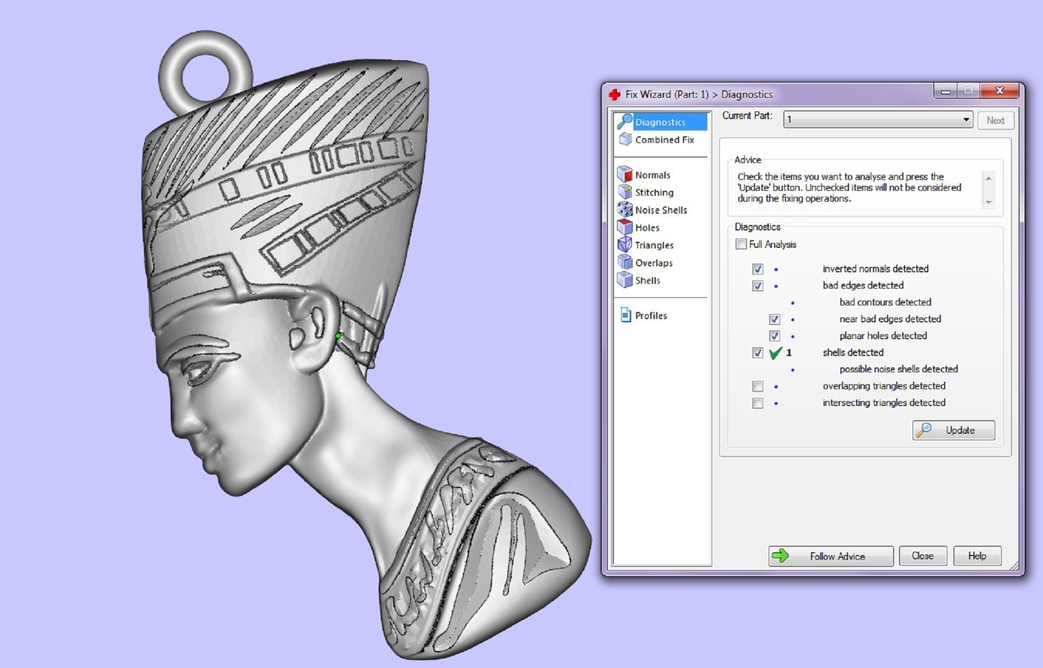The height and width of the screenshot is (668, 1043).
Task: Click the 'bad contours detected' text
Action: (885, 302)
